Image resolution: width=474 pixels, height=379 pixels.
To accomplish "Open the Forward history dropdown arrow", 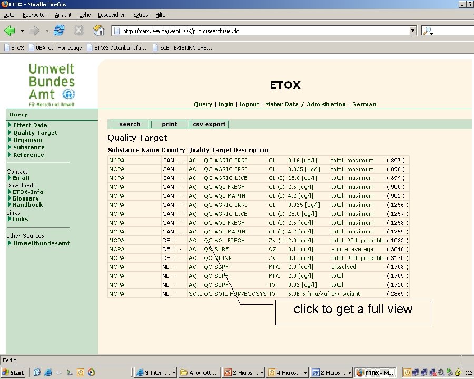I will point(47,31).
